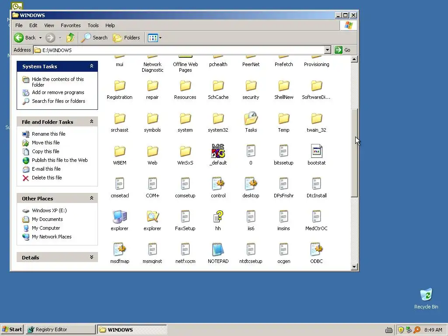Viewport: 448px width, 336px height.
Task: Open My Network Places link
Action: [52, 237]
